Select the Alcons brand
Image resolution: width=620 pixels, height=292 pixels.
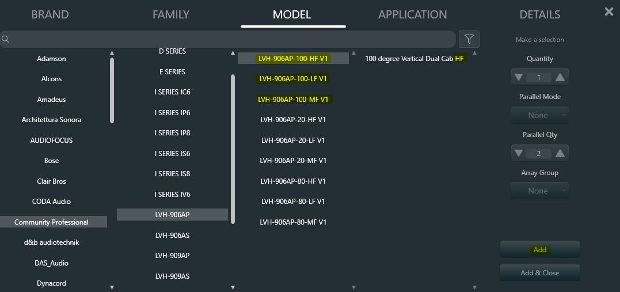pos(51,79)
